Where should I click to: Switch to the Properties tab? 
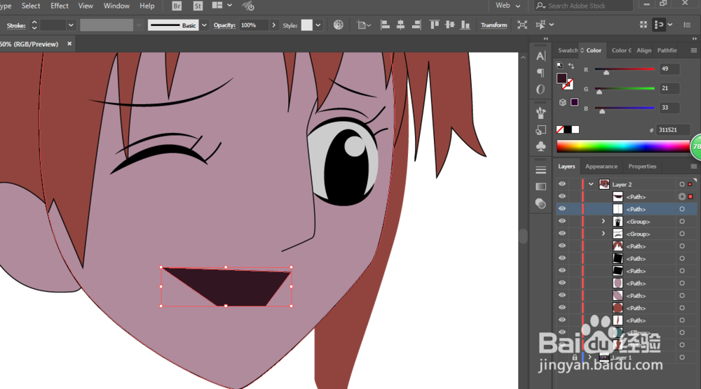click(642, 167)
